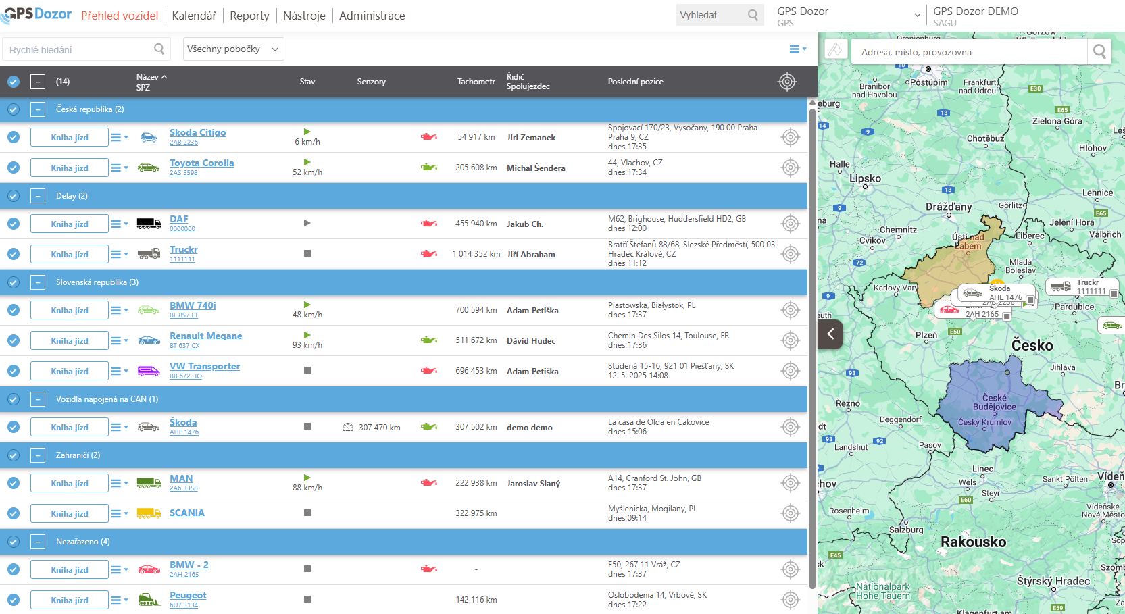Toggle the select-all vehicles checkbox in header
Viewport: 1125px width, 614px height.
(14, 82)
